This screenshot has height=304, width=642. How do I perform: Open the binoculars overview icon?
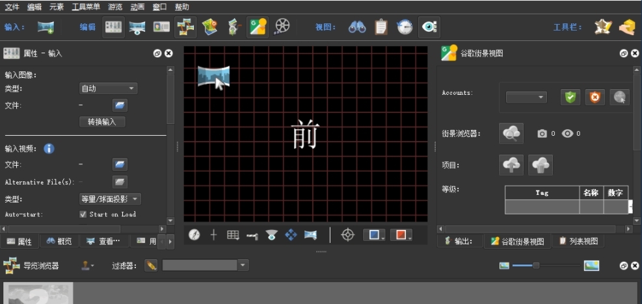357,27
